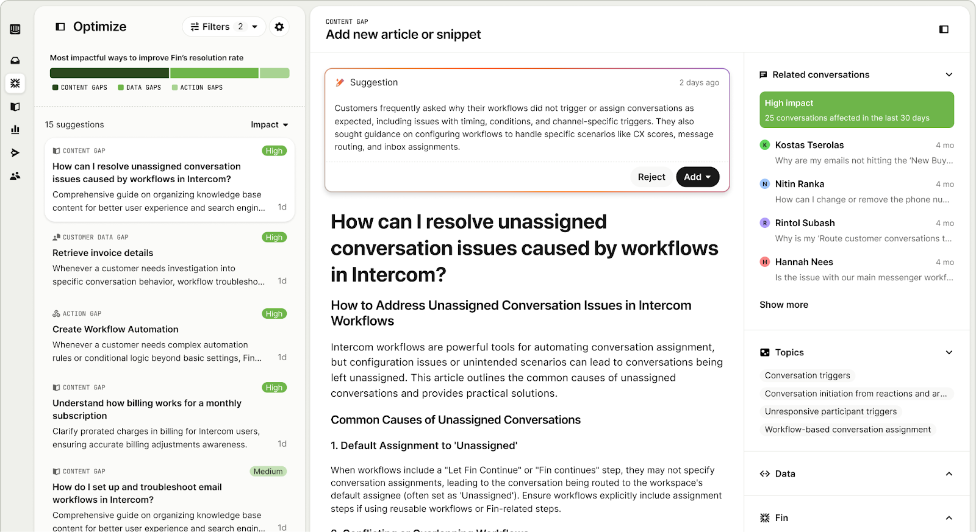Click the Data Gaps legend label
This screenshot has height=532, width=976.
(140, 88)
